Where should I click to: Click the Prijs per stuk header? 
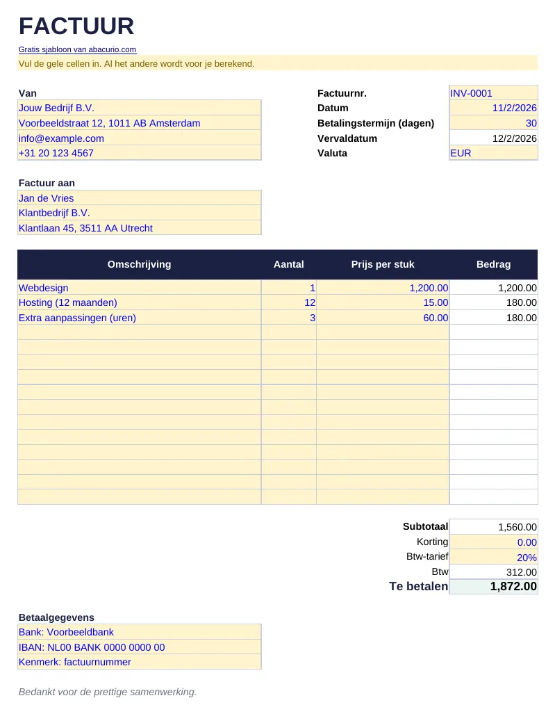click(x=383, y=264)
